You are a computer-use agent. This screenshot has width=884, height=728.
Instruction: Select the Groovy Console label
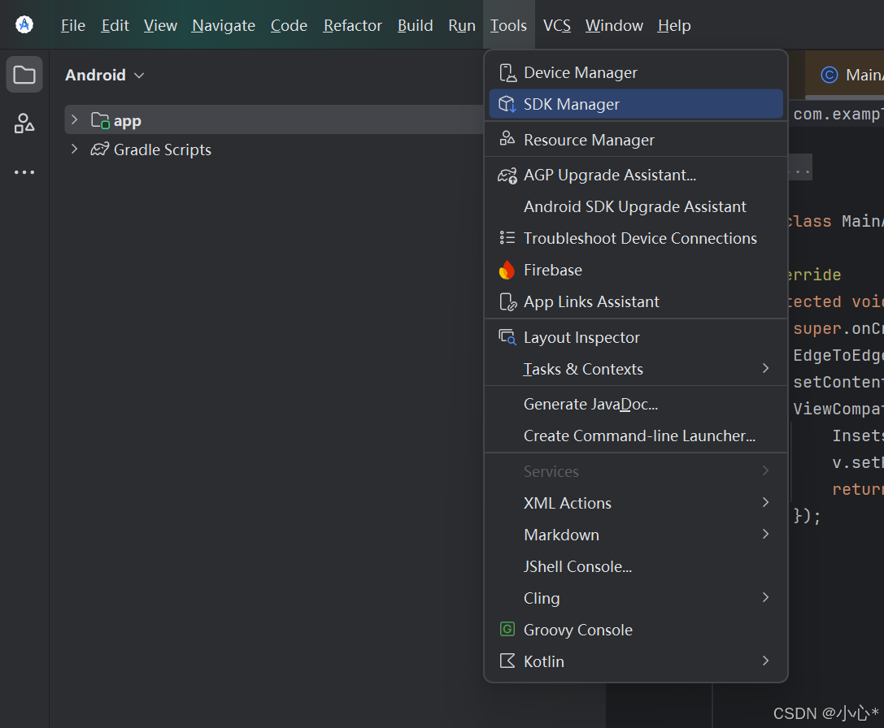(x=578, y=630)
